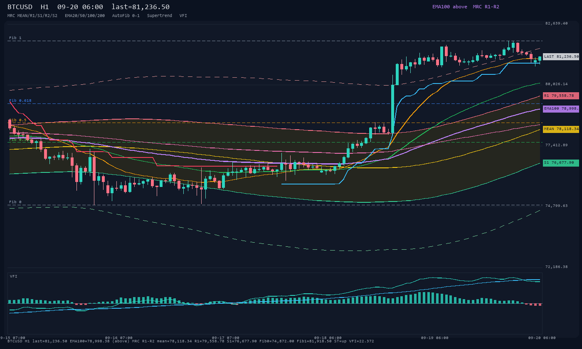The height and width of the screenshot is (349, 582).
Task: Click the Fib 0.618 level label
Action: 20,101
